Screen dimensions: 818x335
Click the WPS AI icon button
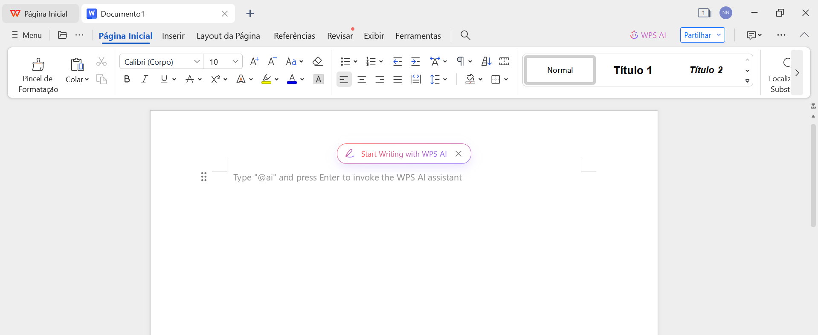[648, 35]
